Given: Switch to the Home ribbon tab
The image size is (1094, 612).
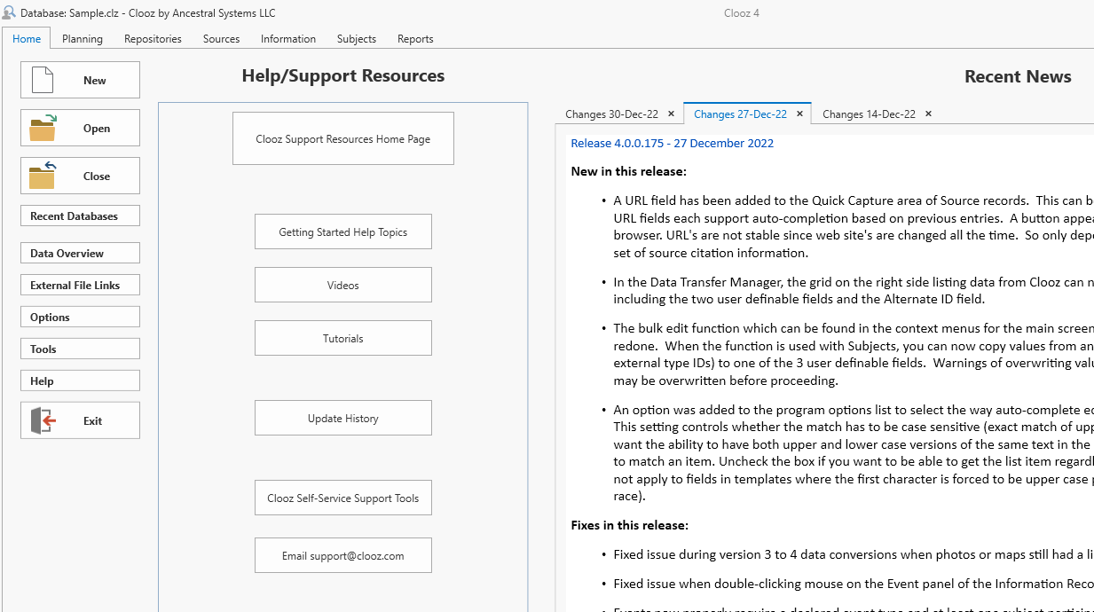Looking at the screenshot, I should coord(27,39).
